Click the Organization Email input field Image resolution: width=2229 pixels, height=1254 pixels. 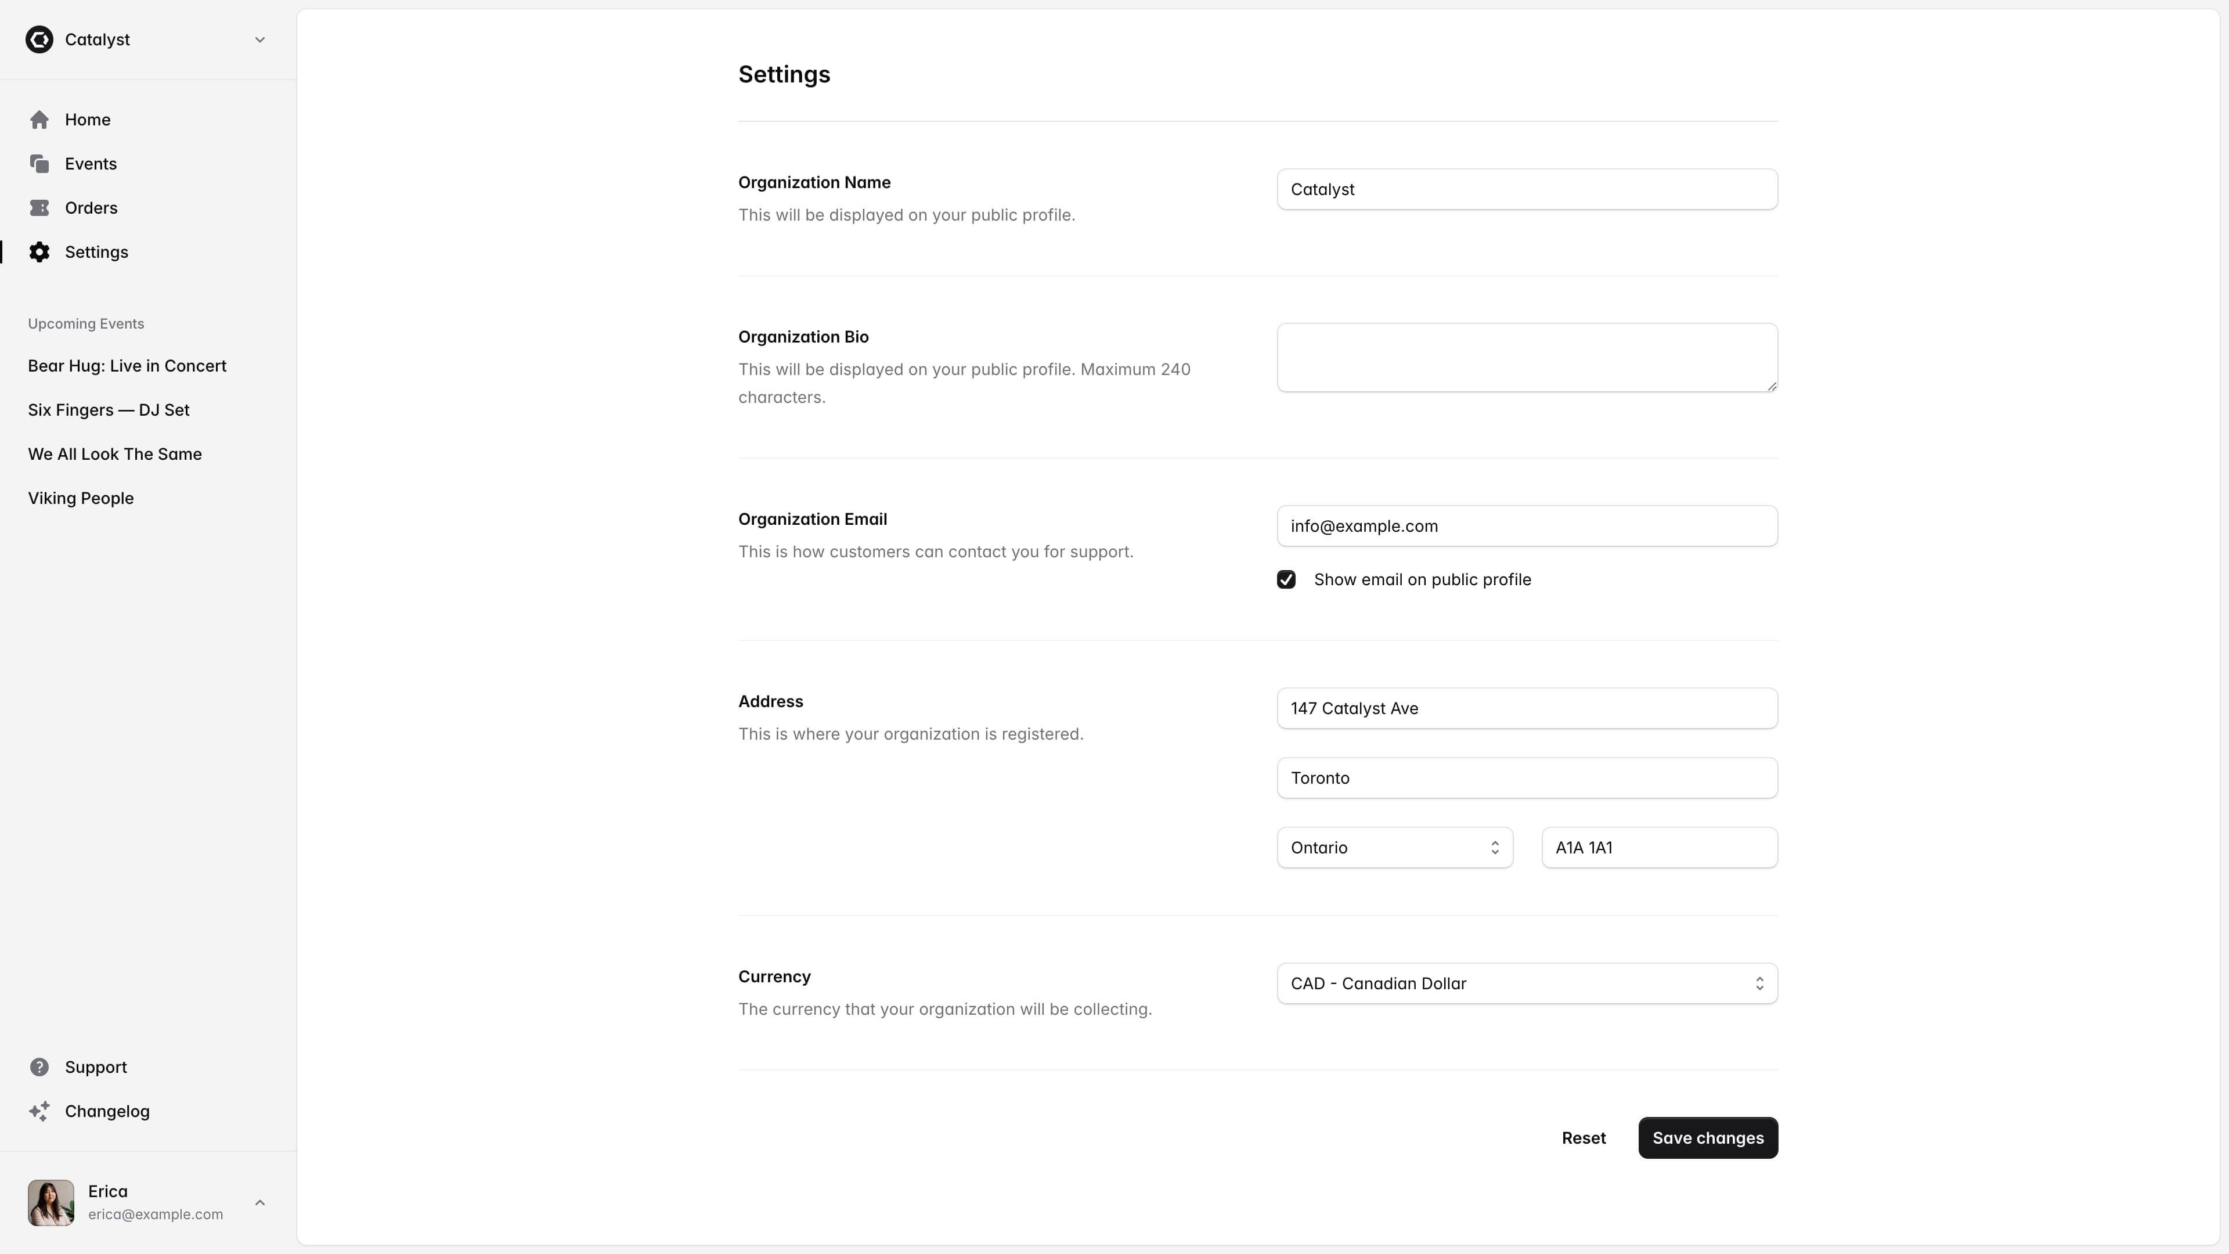coord(1527,526)
